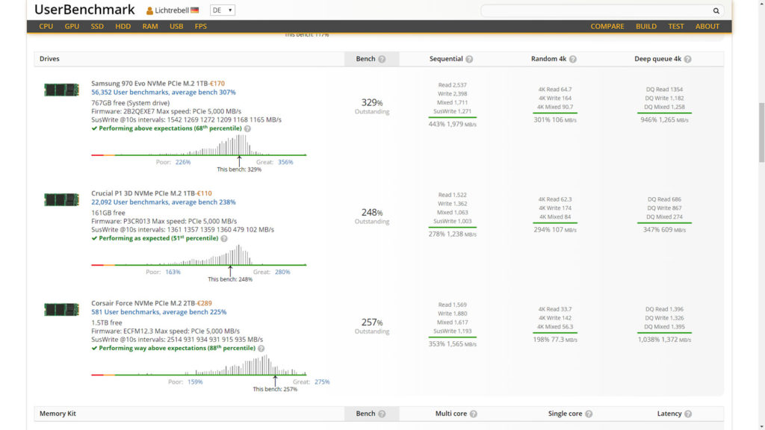Open 581 User benchmarks link

[158, 312]
